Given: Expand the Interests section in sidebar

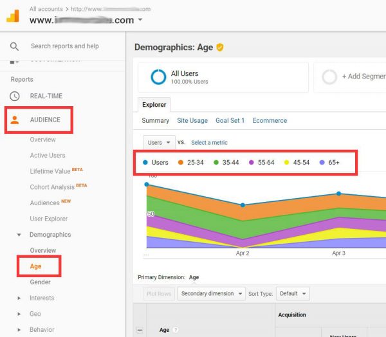Looking at the screenshot, I should [x=20, y=298].
